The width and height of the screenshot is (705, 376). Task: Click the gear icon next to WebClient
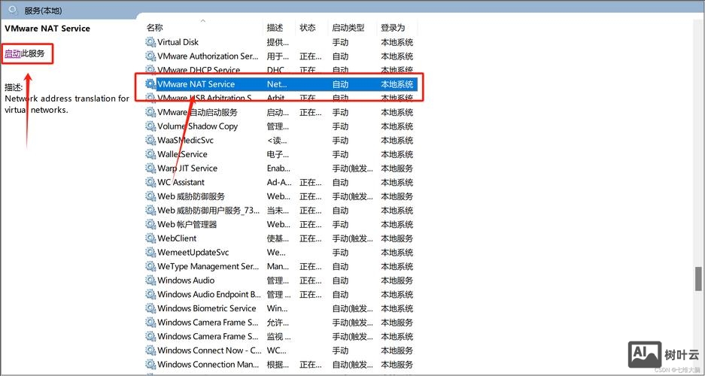tap(150, 238)
